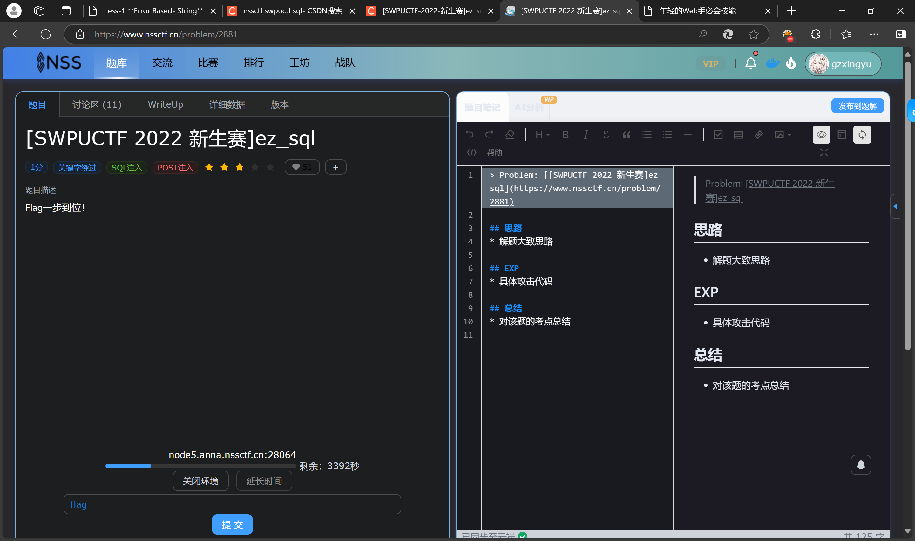Switch to the AI分析 tab
The image size is (915, 541).
tap(529, 107)
